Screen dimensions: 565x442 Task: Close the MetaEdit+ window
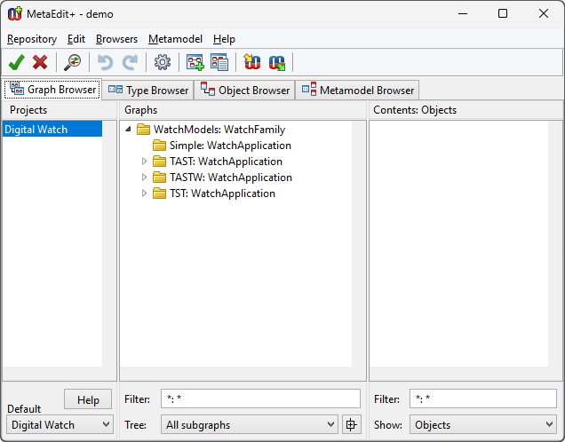tap(544, 13)
